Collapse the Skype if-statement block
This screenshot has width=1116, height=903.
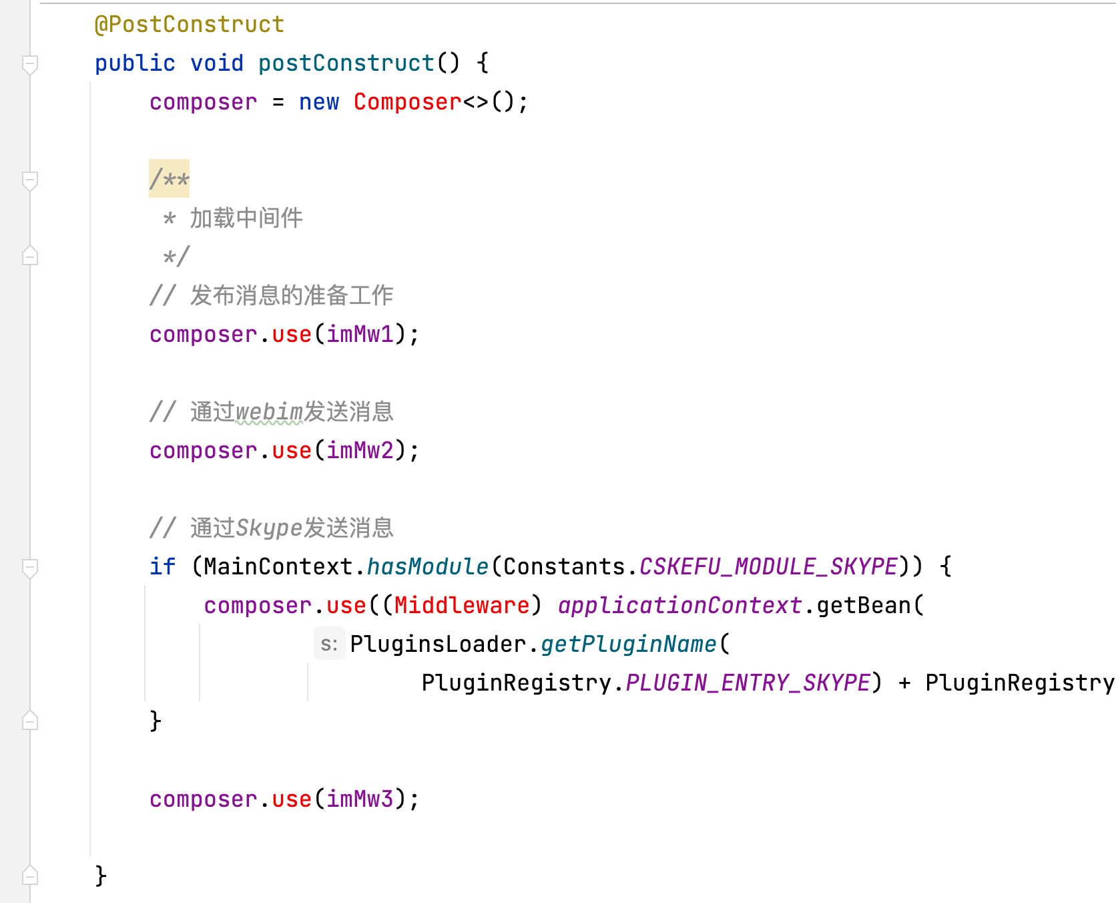tap(29, 567)
